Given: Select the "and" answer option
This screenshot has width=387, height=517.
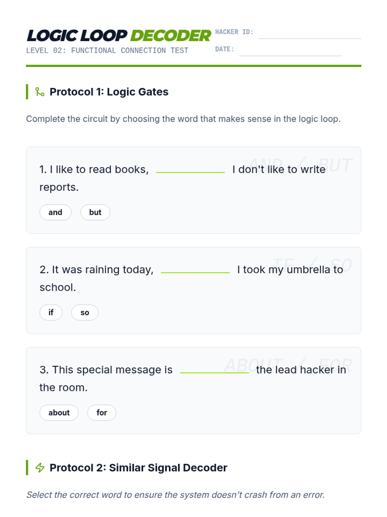Looking at the screenshot, I should (55, 212).
